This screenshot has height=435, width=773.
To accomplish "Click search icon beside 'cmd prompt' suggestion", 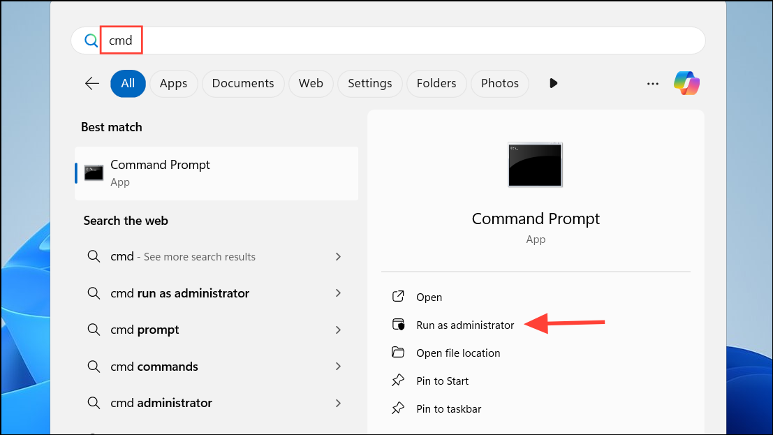I will (x=94, y=330).
